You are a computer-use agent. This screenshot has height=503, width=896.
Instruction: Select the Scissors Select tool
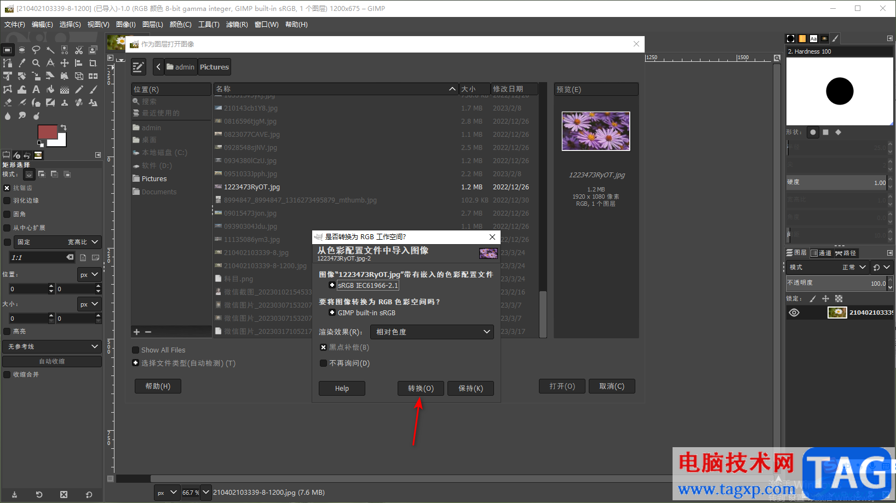coord(79,50)
